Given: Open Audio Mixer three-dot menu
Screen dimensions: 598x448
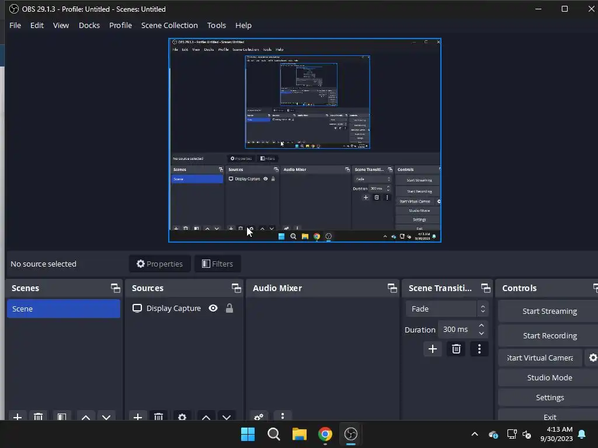Looking at the screenshot, I should pyautogui.click(x=282, y=416).
